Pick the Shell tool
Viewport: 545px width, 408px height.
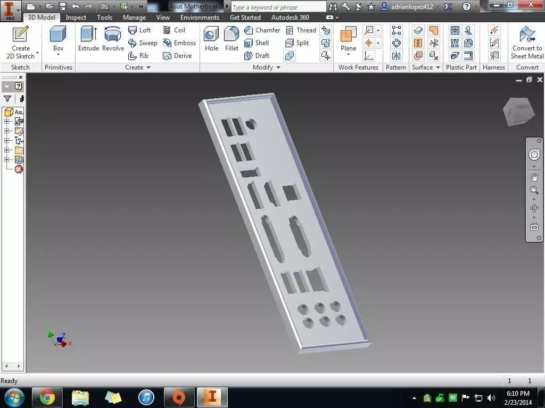[x=257, y=43]
